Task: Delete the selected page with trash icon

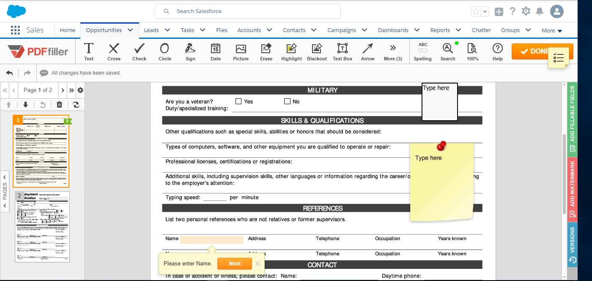Action: 60,105
